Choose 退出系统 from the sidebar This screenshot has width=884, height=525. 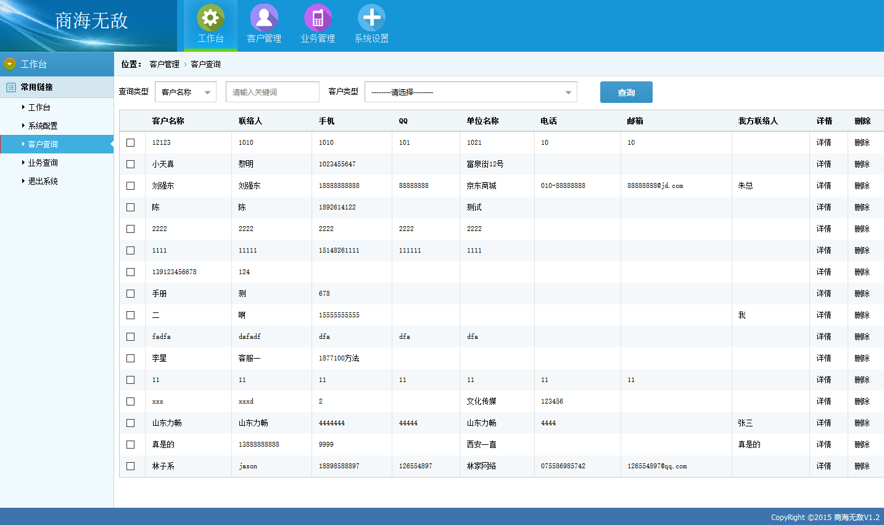(x=43, y=181)
